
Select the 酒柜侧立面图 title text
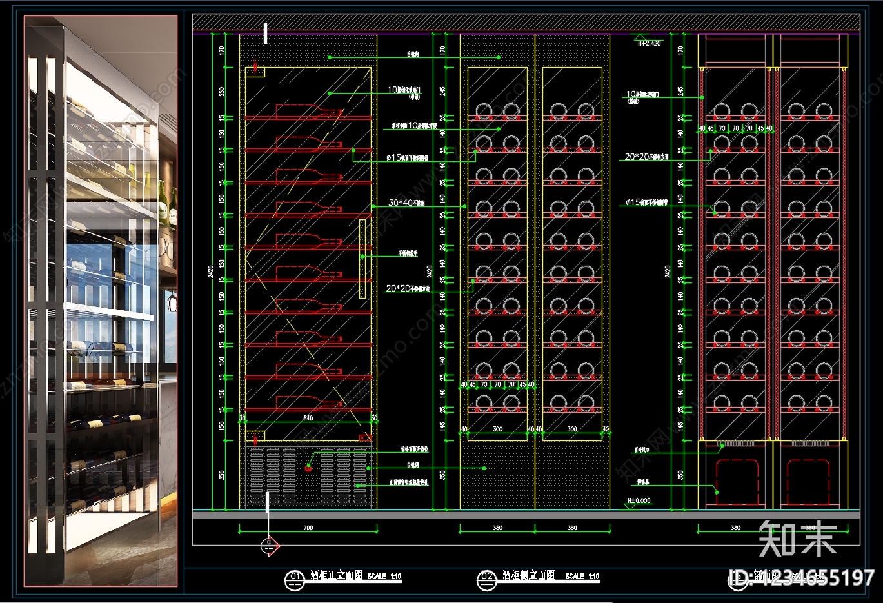tap(529, 575)
